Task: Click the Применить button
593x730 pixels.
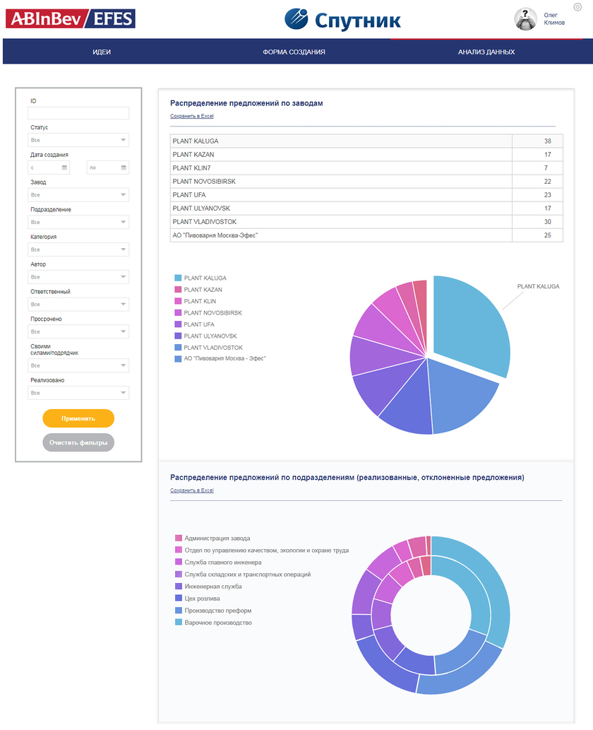Action: coord(78,418)
